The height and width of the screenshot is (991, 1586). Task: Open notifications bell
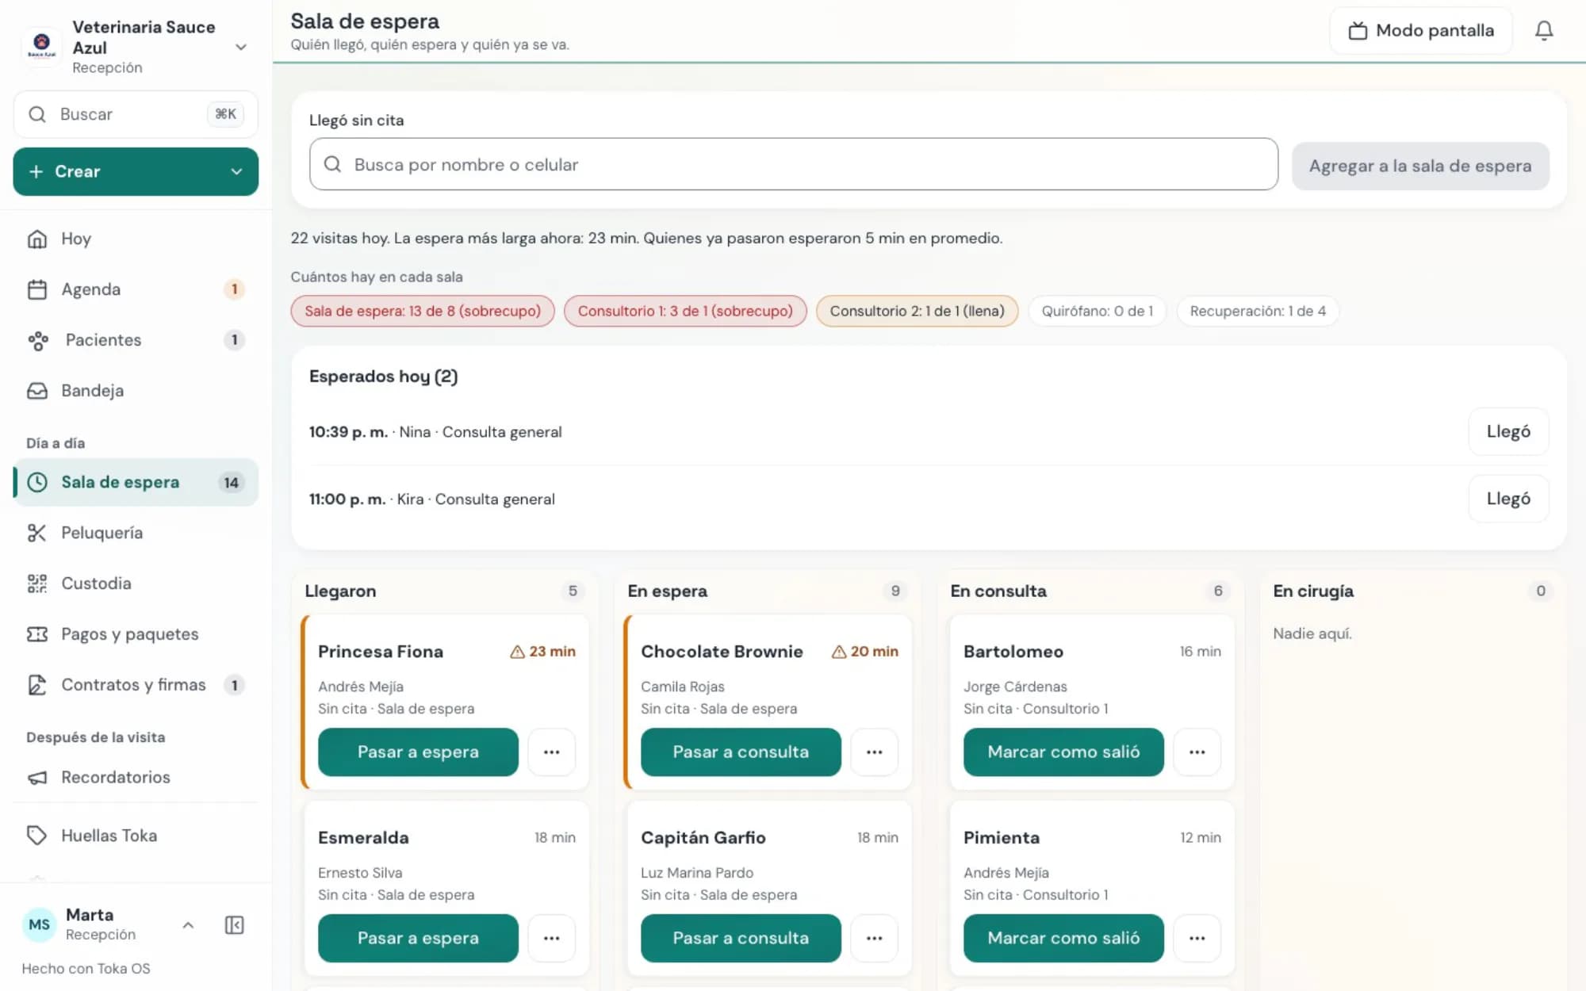[1543, 31]
